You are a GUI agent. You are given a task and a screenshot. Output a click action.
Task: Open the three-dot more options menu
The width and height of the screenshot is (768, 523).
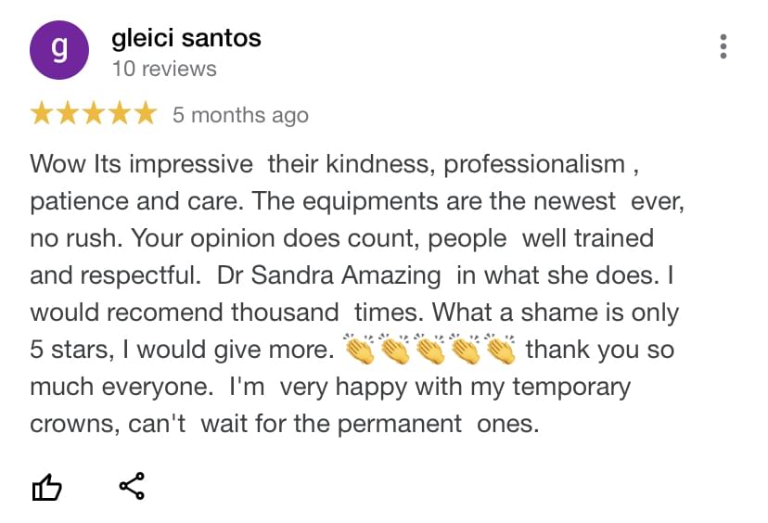(x=723, y=46)
